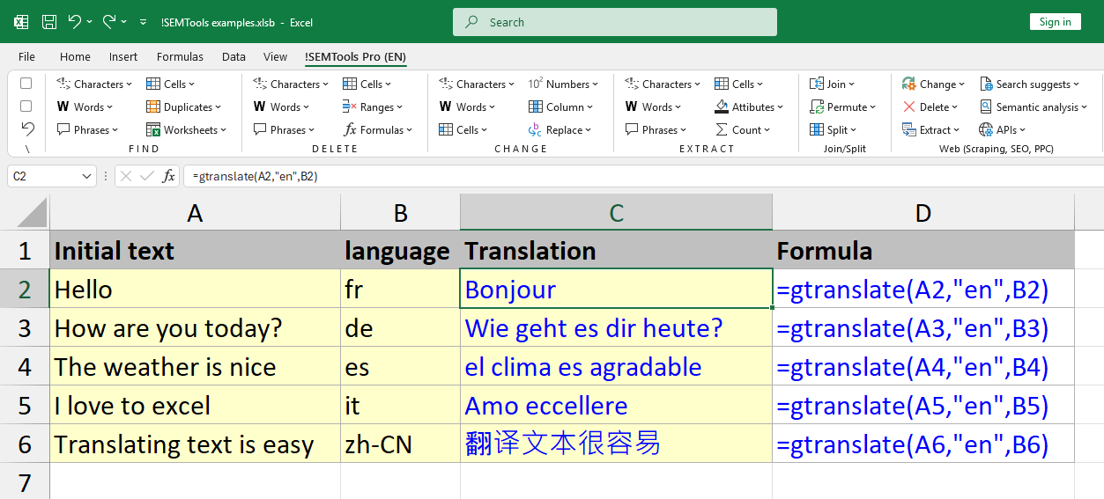
Task: Select row 4 header
Action: pos(25,367)
